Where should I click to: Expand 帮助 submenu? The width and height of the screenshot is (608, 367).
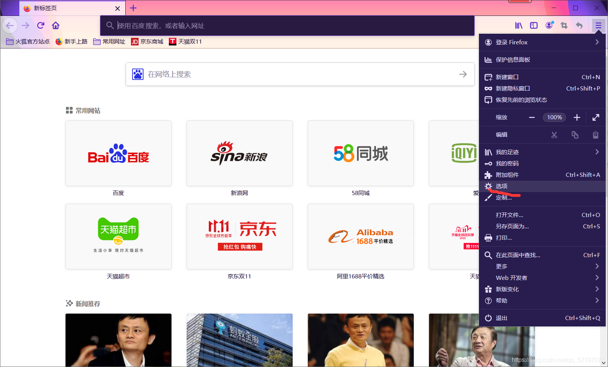[x=542, y=301]
